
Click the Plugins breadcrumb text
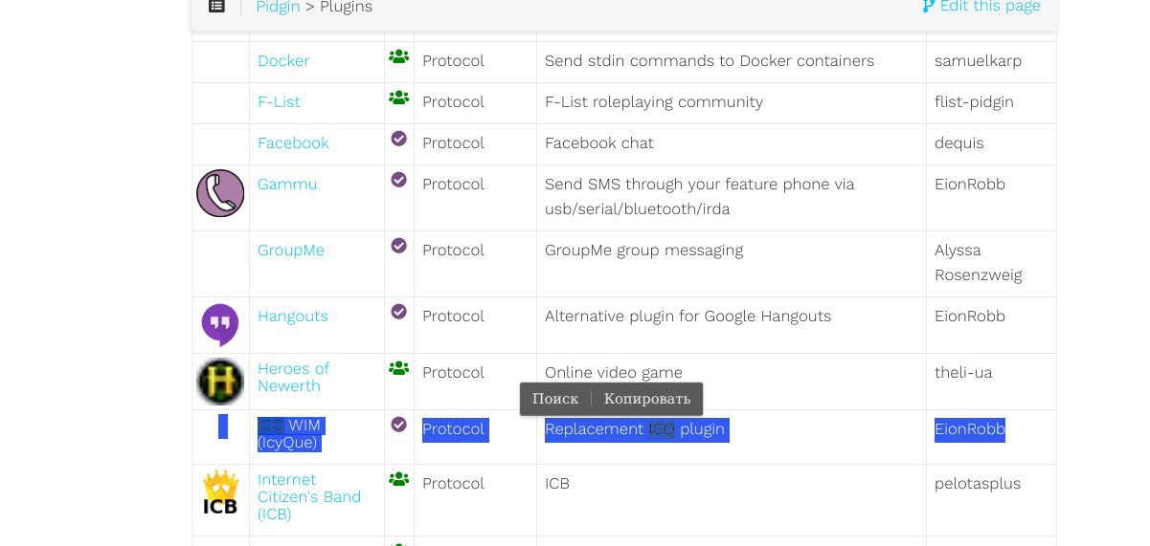pyautogui.click(x=346, y=7)
